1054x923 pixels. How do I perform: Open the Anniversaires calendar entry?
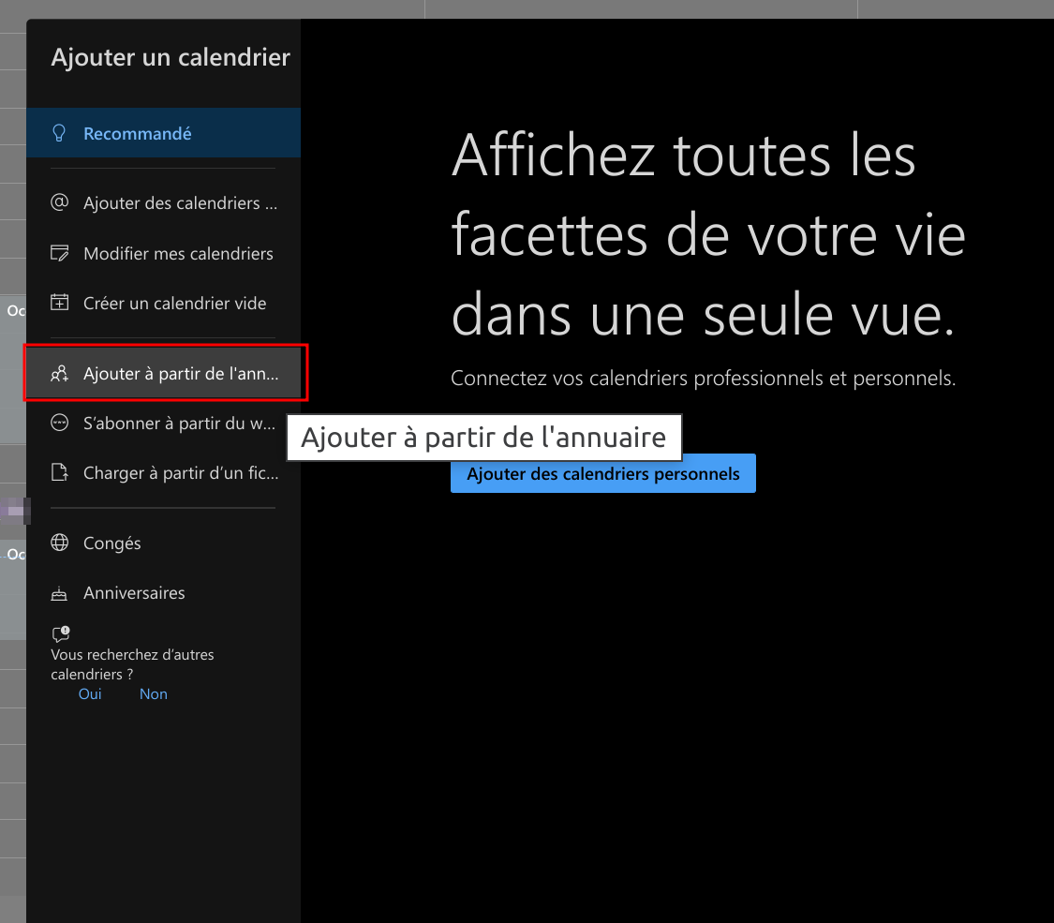(x=134, y=592)
